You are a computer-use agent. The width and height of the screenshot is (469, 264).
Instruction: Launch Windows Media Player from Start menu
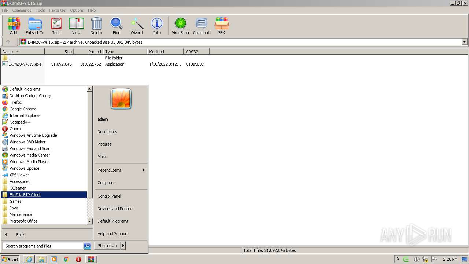(44, 162)
